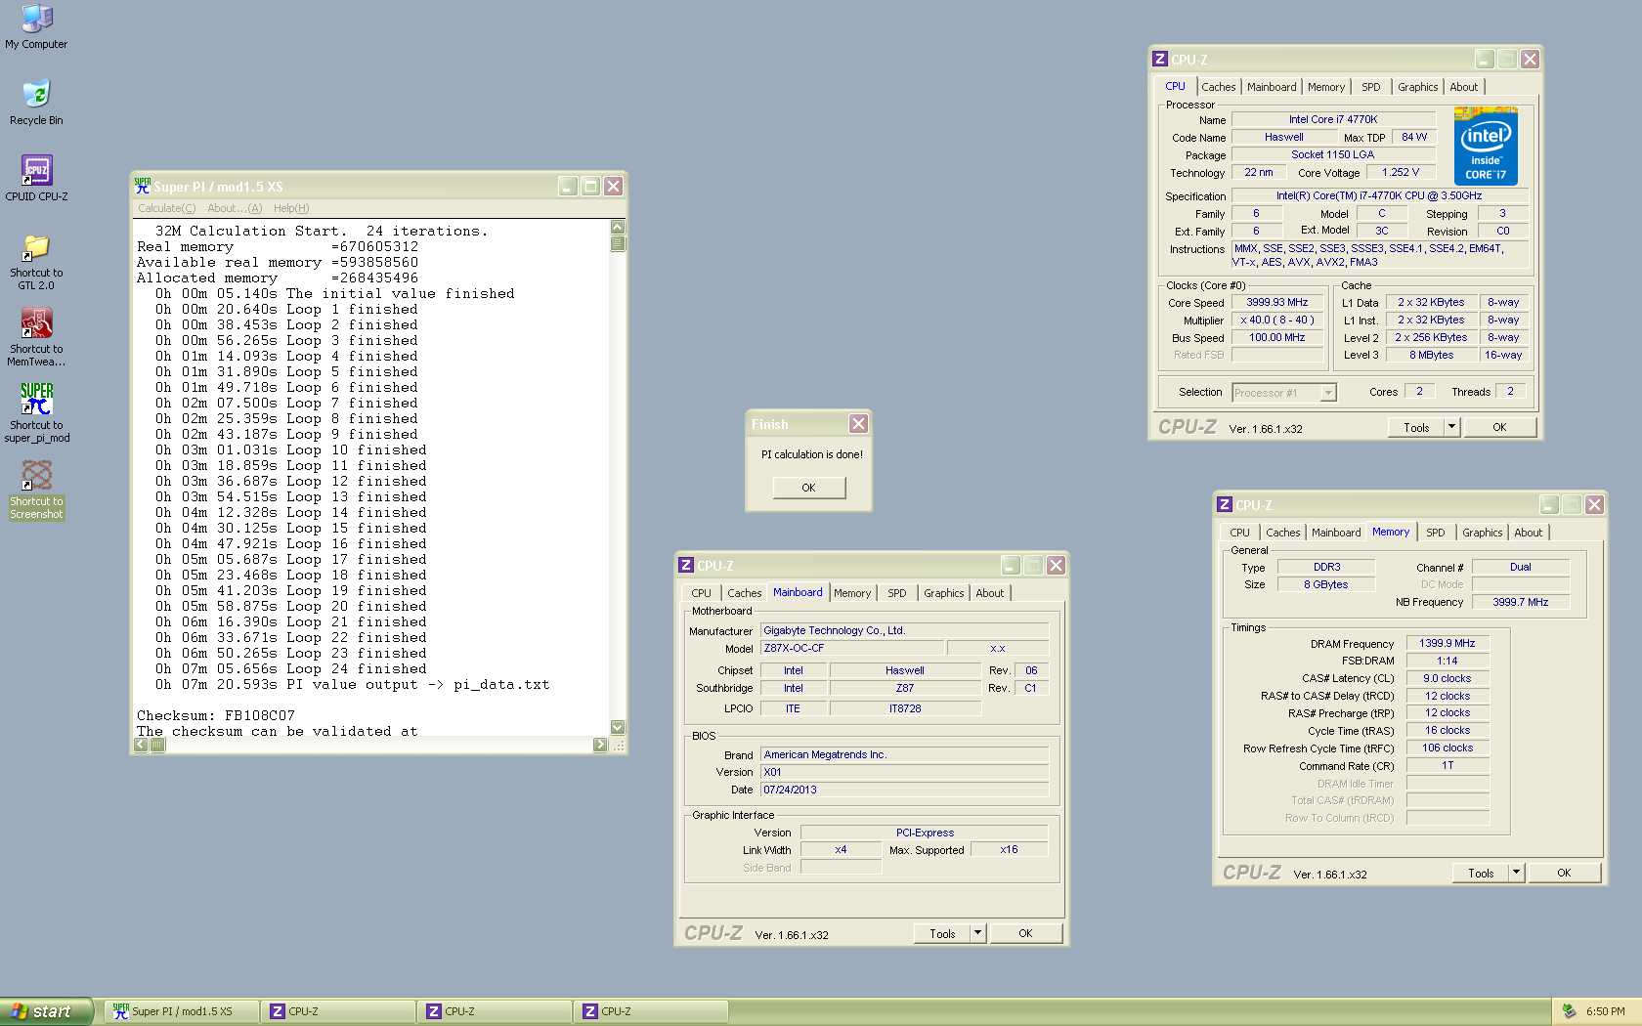Open About tab in top CPU-Z window
Image resolution: width=1642 pixels, height=1026 pixels.
(x=1463, y=87)
